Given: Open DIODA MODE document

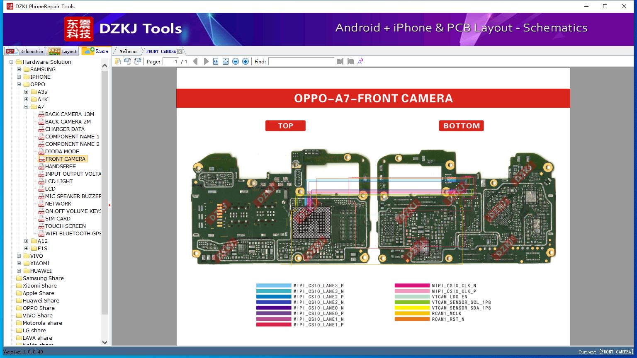Looking at the screenshot, I should (x=62, y=151).
